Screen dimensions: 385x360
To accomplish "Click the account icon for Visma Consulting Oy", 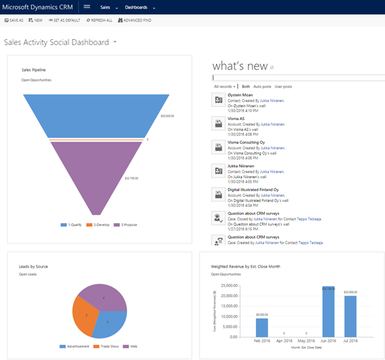I will point(219,147).
